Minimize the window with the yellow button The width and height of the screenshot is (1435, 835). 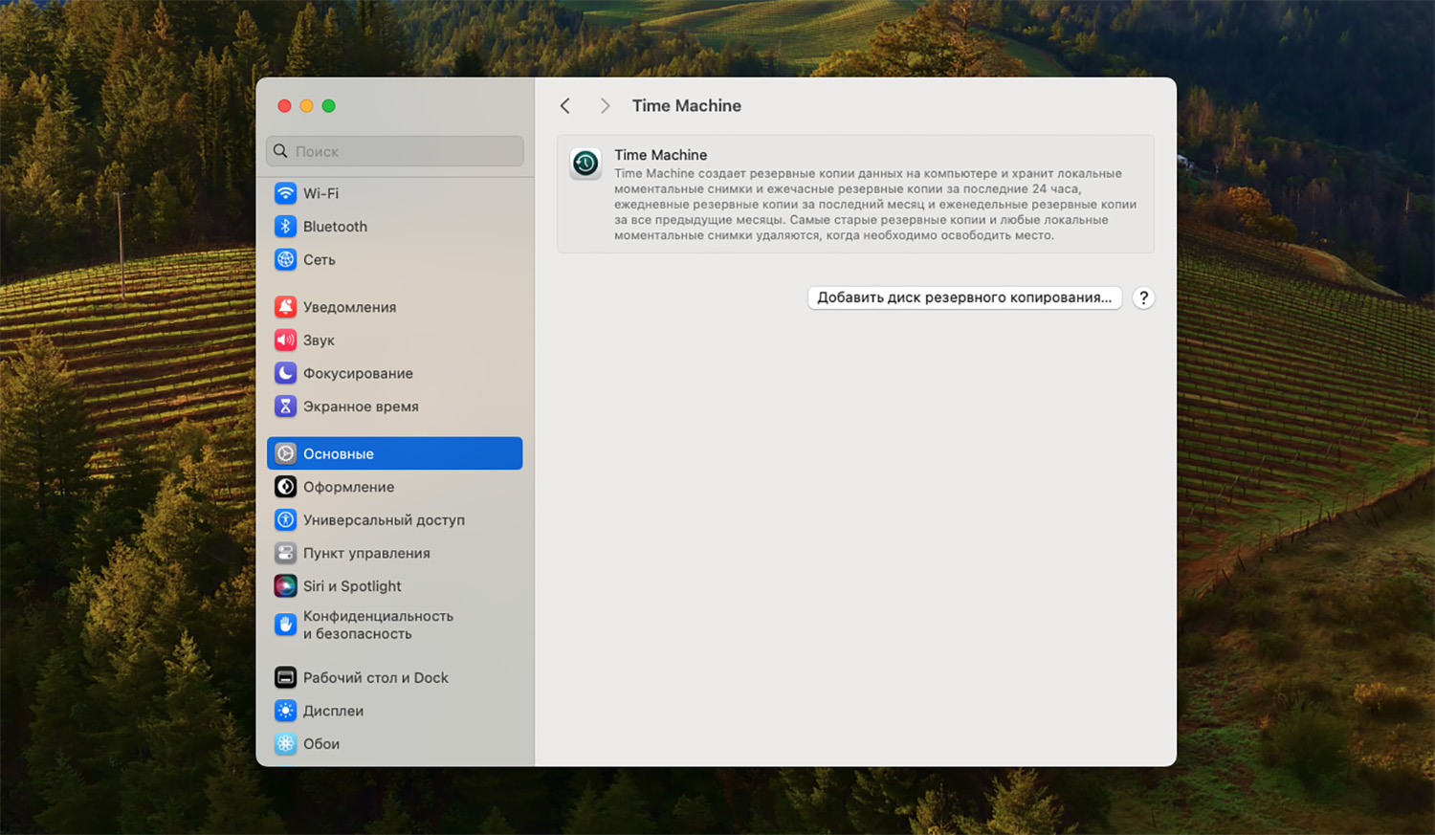click(306, 106)
